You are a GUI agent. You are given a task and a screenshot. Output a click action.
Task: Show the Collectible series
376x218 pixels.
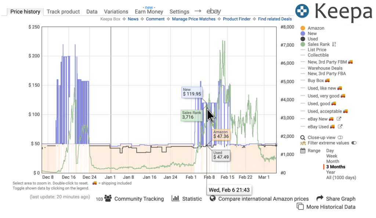tap(318, 55)
